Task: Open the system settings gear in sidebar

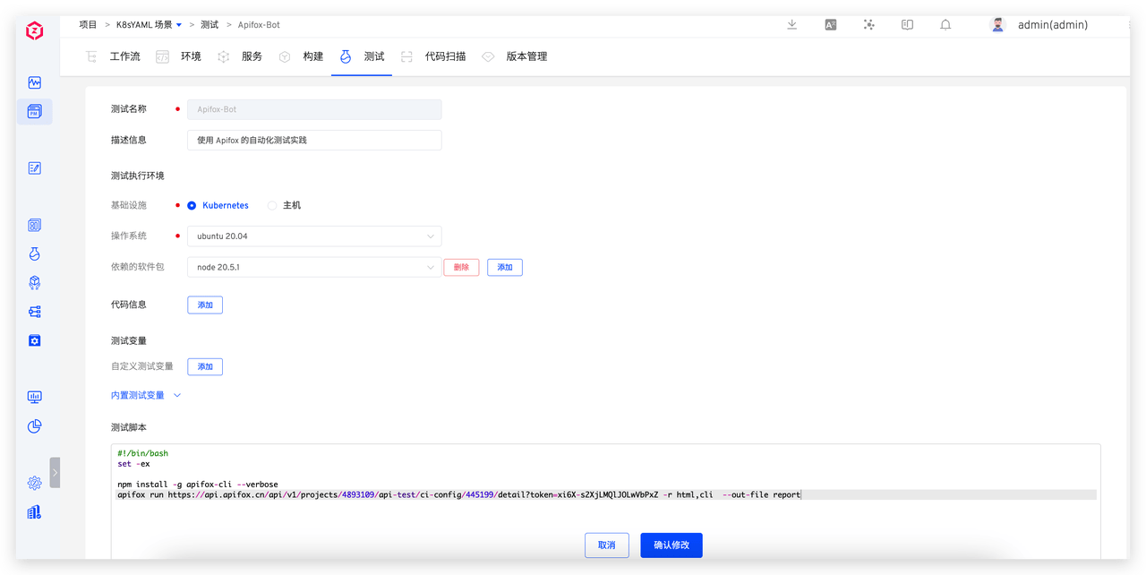Action: pyautogui.click(x=35, y=483)
